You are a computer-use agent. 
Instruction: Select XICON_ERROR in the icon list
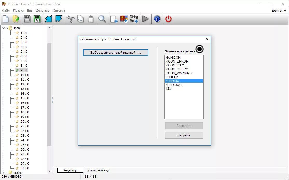click(184, 61)
